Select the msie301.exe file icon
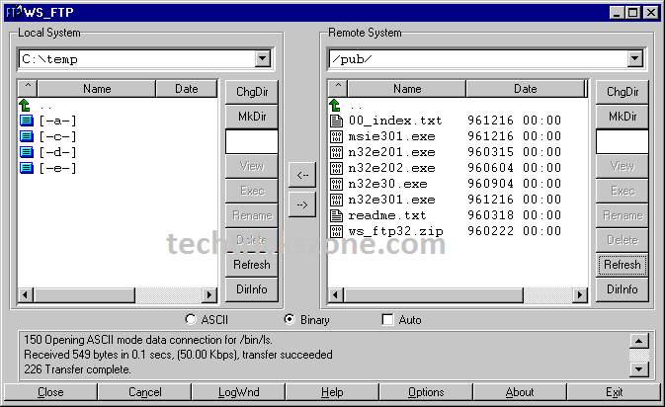The height and width of the screenshot is (407, 665). coord(336,136)
